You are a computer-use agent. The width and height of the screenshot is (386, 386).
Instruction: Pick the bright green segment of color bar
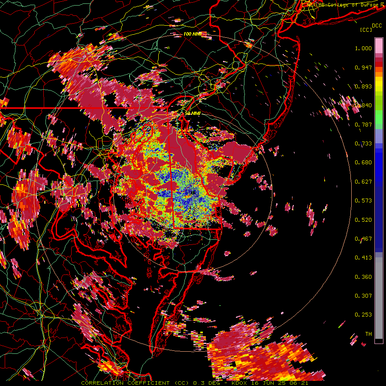click(379, 117)
